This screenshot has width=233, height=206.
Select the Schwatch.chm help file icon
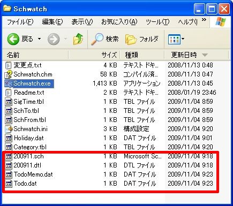tap(9, 74)
